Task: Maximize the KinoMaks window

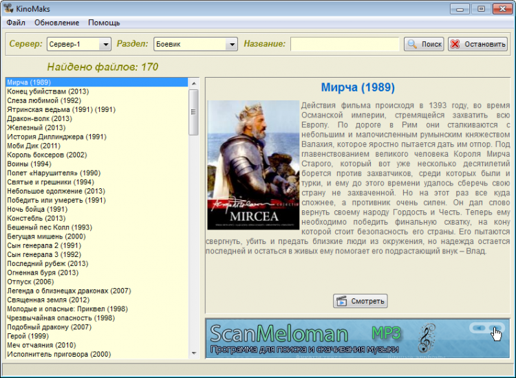Action: [x=481, y=9]
